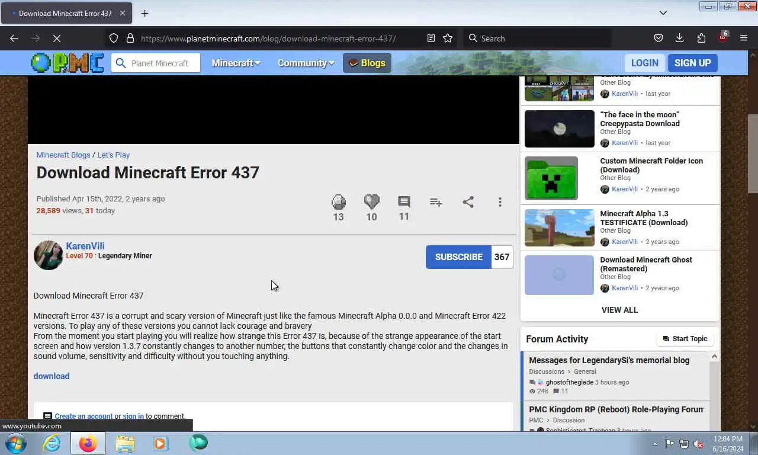
Task: Click the URL address bar
Action: click(268, 38)
